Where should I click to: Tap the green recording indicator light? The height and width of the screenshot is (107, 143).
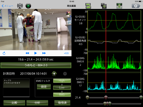[28, 6]
